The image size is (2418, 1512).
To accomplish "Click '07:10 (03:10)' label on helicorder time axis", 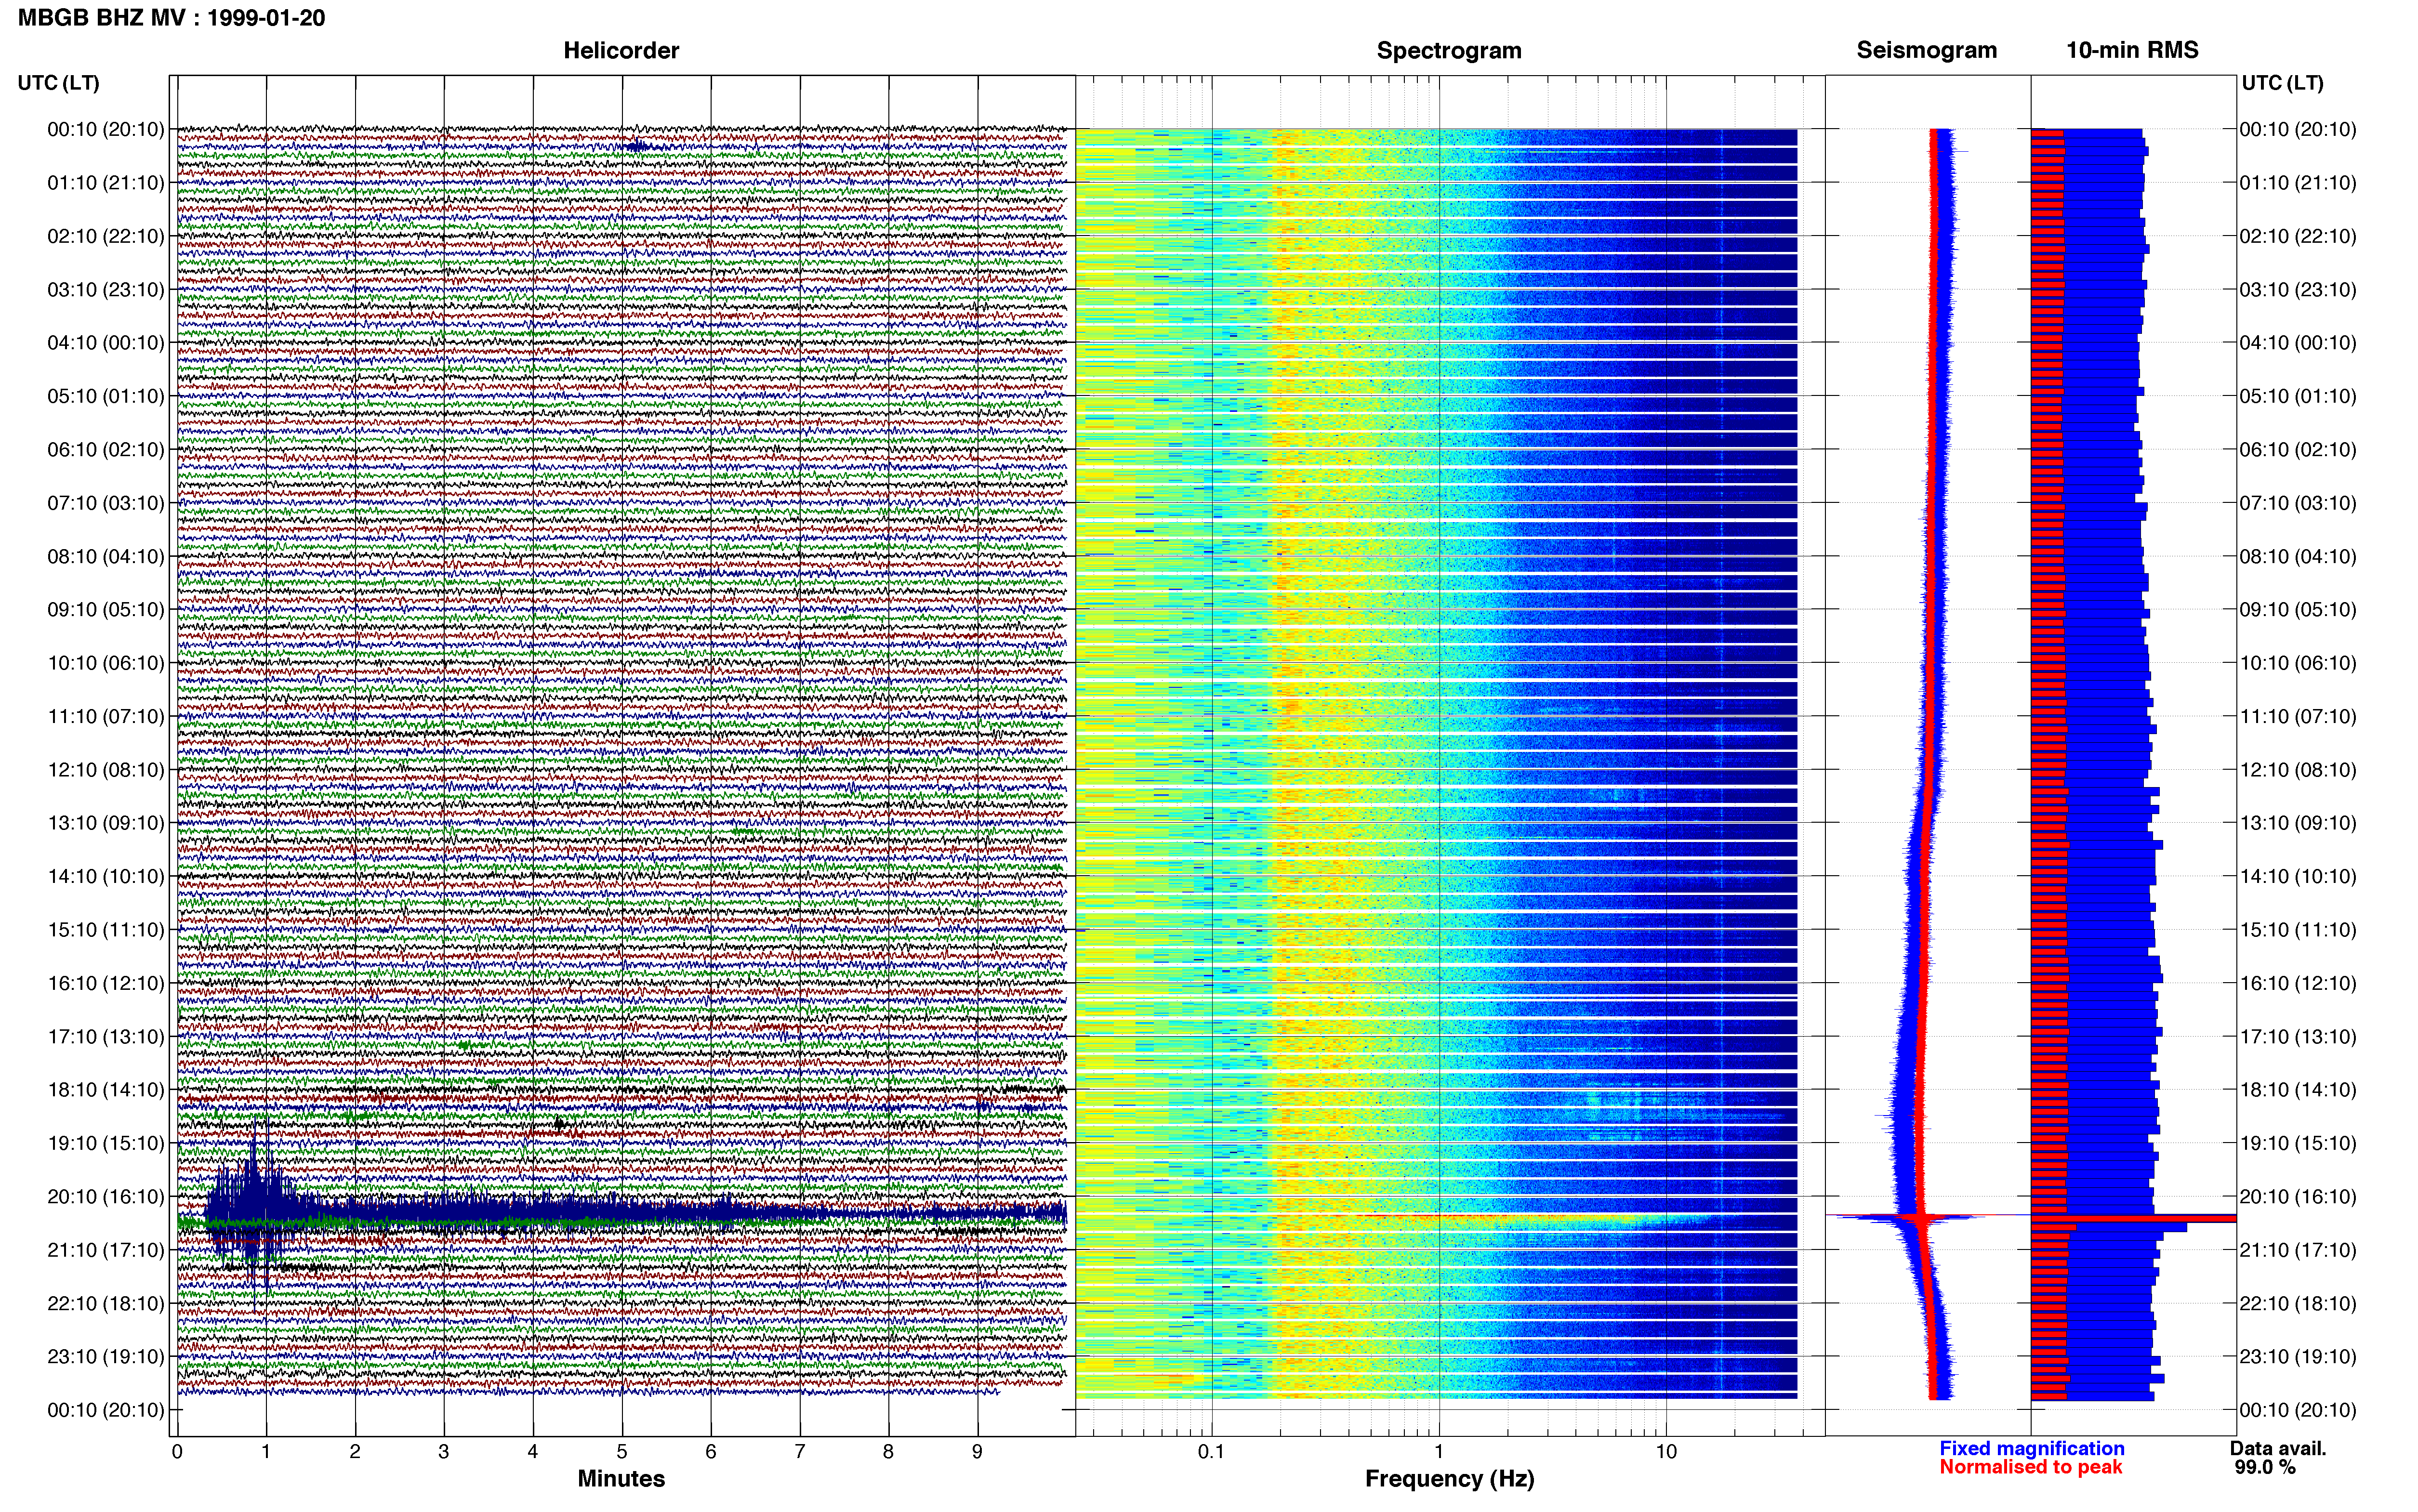I will (106, 503).
